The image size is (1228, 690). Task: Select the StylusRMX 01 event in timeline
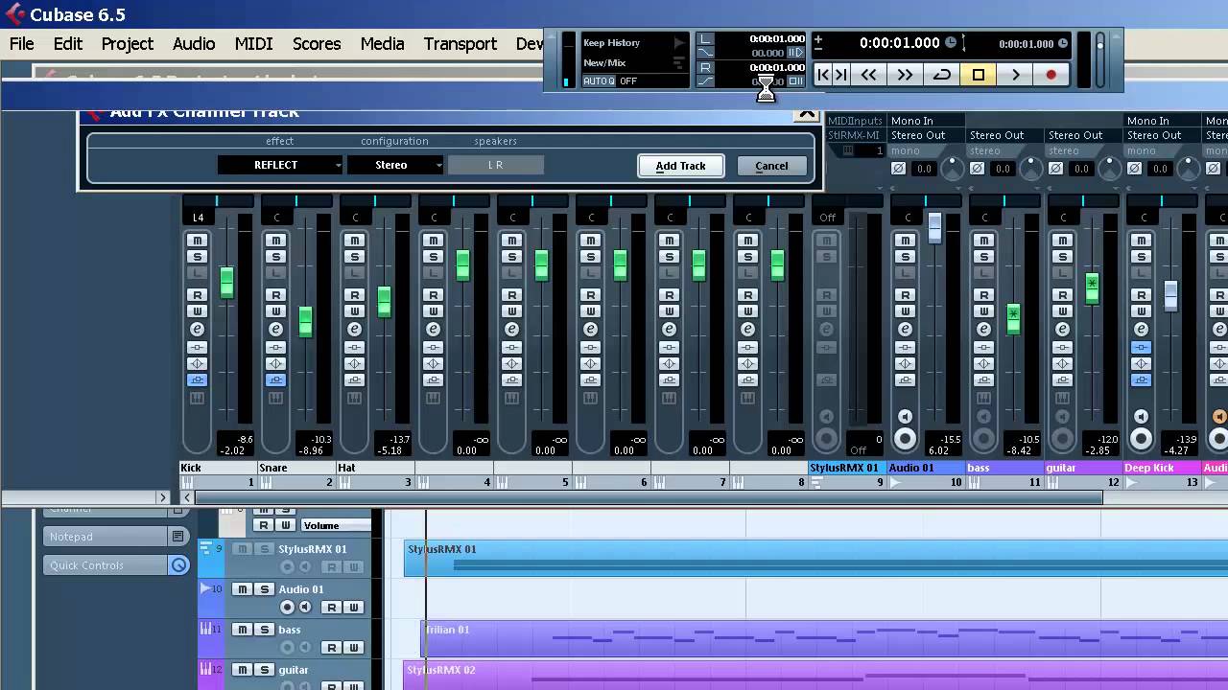coord(815,558)
